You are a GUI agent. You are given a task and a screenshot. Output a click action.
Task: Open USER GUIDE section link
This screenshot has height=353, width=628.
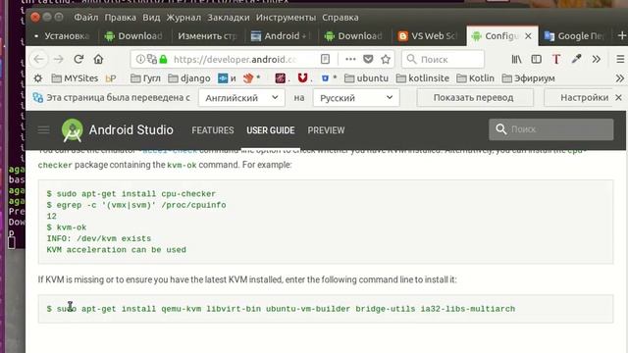point(271,130)
